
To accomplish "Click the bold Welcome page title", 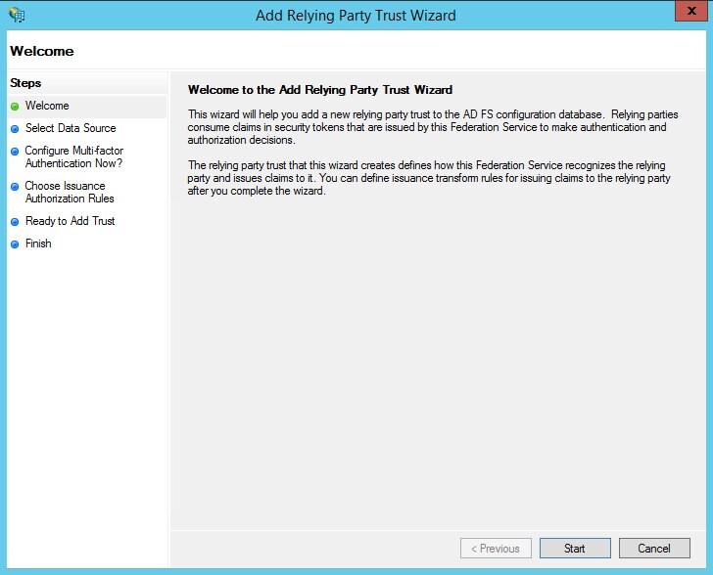I will (x=42, y=51).
